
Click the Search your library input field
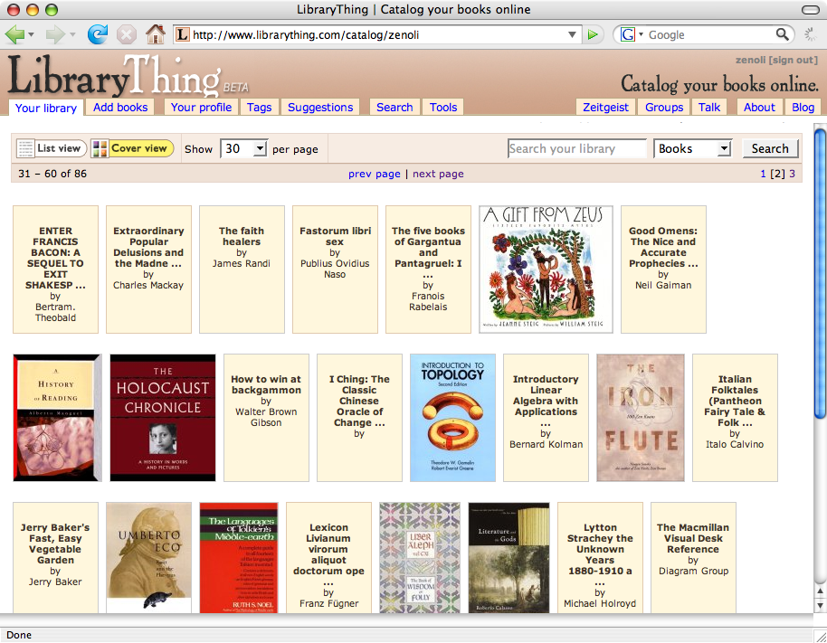pos(577,148)
